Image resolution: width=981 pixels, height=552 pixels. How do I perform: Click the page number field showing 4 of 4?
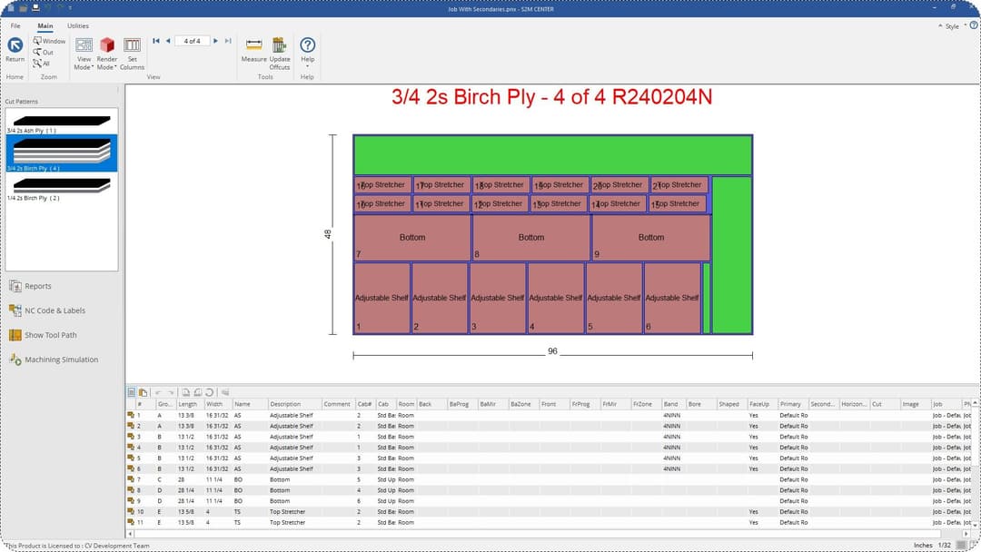pos(193,41)
